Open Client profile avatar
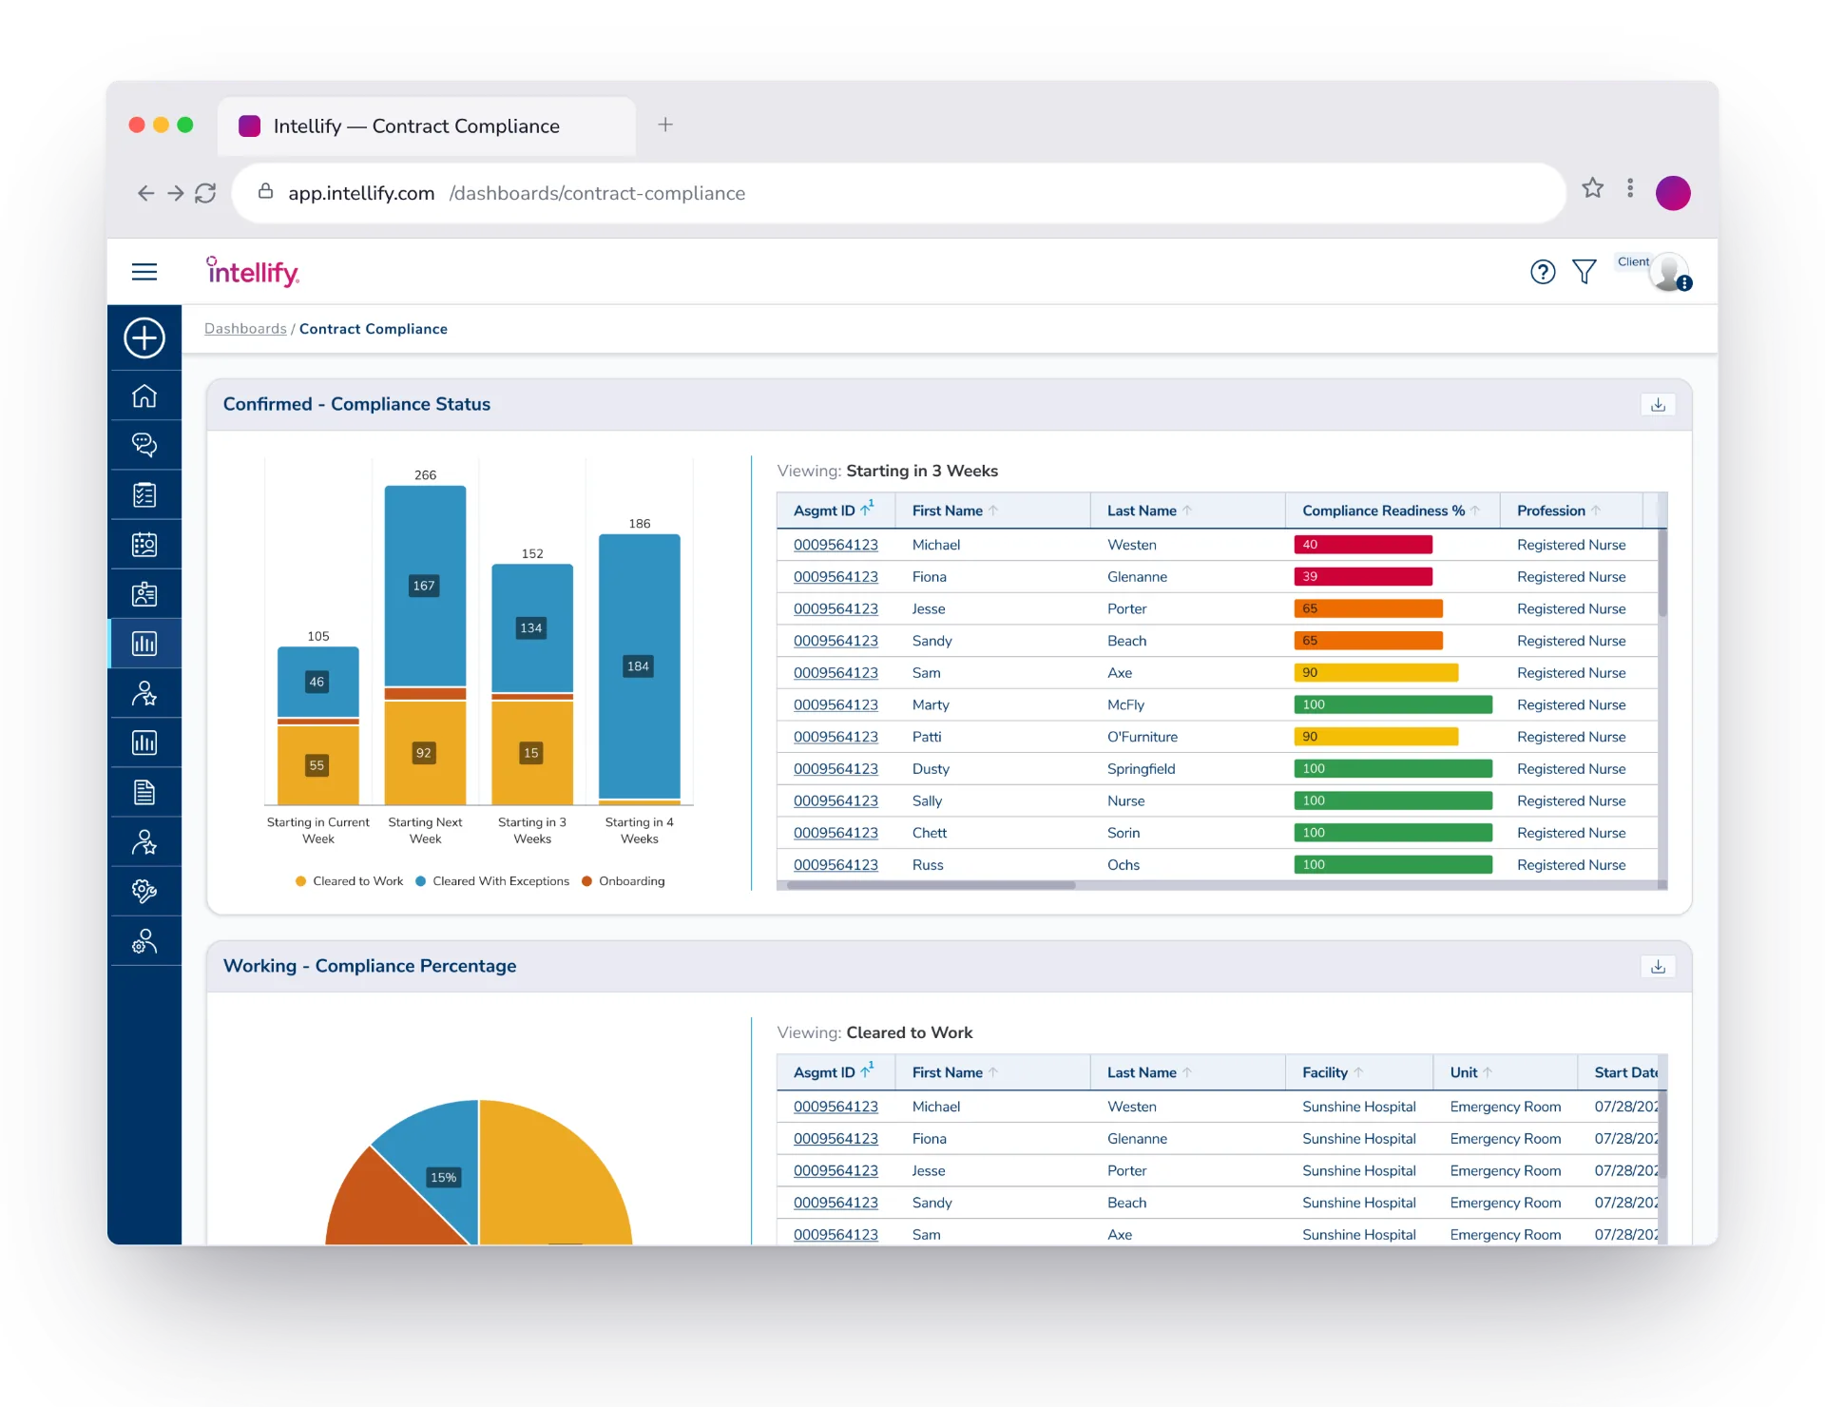The height and width of the screenshot is (1407, 1825). coord(1669,273)
